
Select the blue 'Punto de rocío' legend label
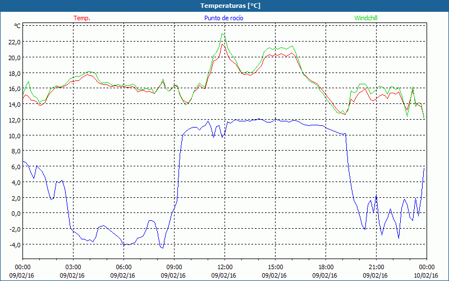point(224,18)
